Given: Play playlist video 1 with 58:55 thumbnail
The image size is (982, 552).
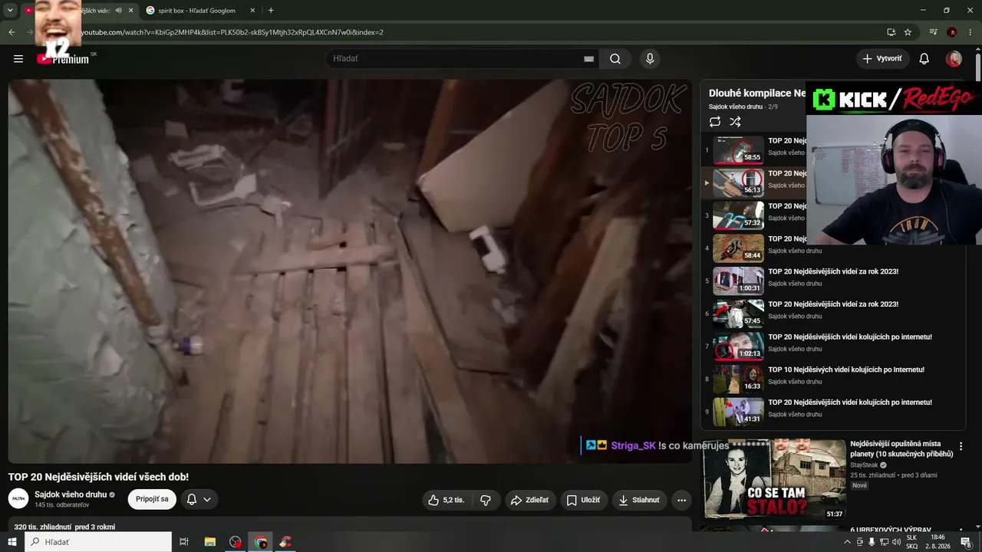Looking at the screenshot, I should point(739,150).
